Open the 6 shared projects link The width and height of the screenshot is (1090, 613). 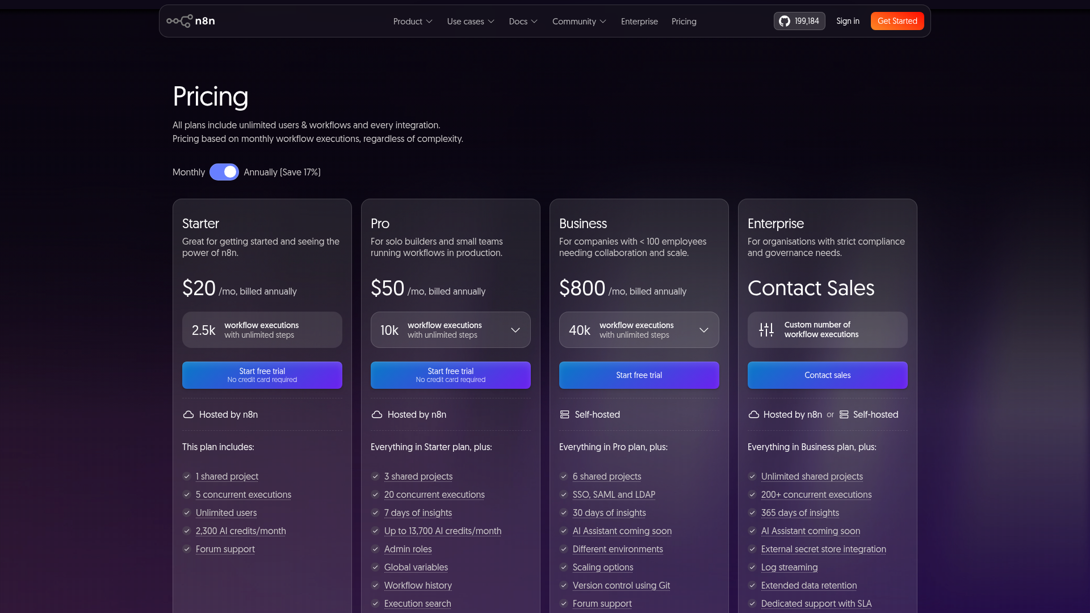(x=607, y=476)
